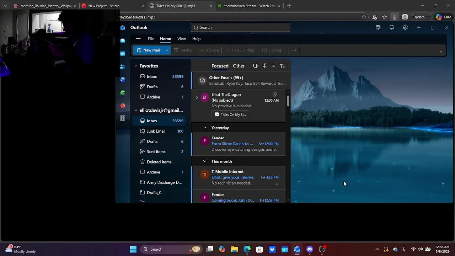The height and width of the screenshot is (256, 455).
Task: Click the message list scrollbar thumb
Action: click(288, 101)
